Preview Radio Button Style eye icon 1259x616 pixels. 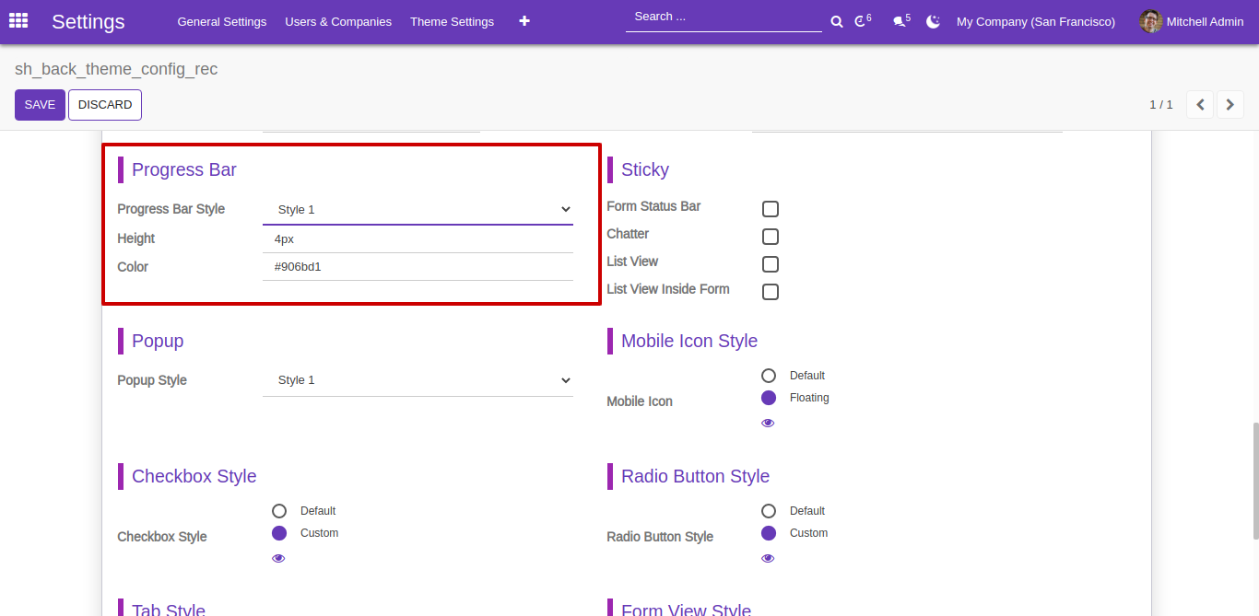pyautogui.click(x=768, y=559)
